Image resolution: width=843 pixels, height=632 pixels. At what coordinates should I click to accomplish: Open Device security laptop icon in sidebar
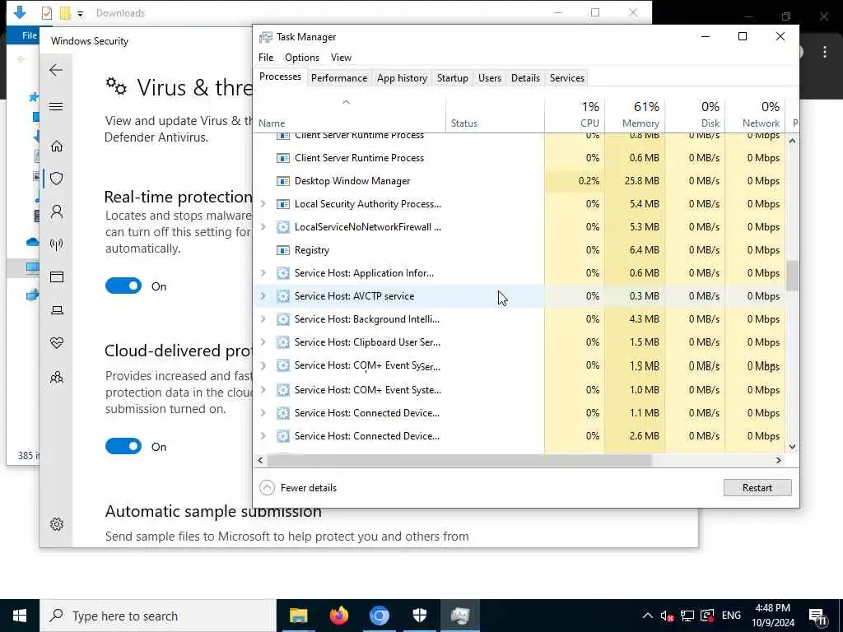coord(57,310)
